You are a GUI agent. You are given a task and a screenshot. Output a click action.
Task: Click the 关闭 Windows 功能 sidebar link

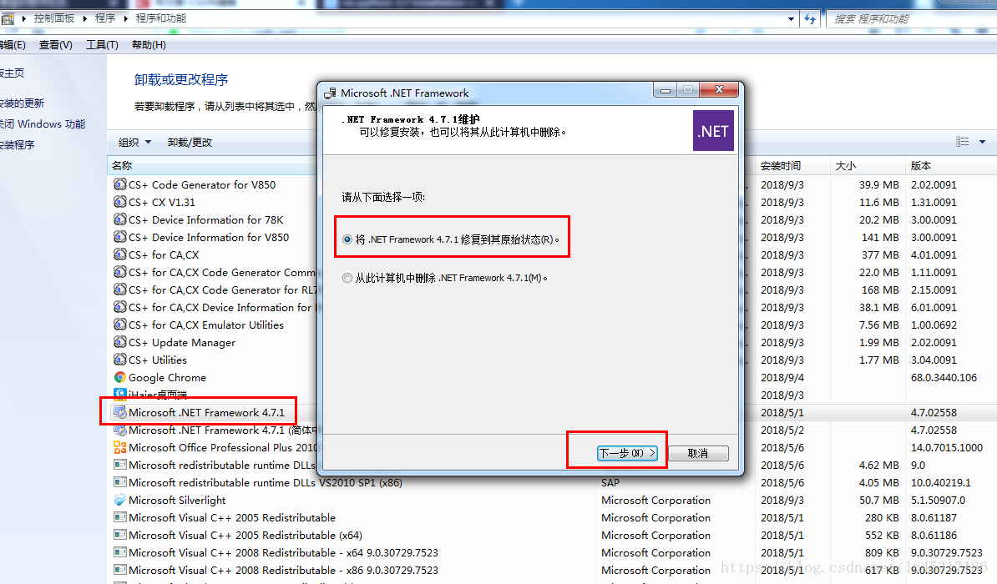point(42,124)
